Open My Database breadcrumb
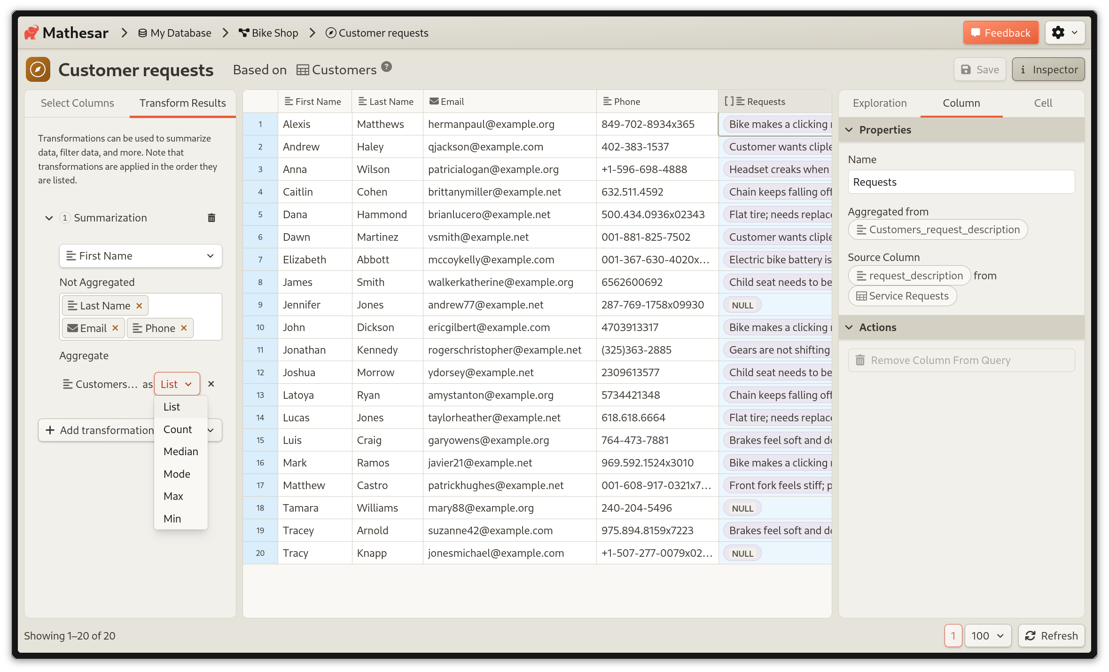 [x=174, y=33]
